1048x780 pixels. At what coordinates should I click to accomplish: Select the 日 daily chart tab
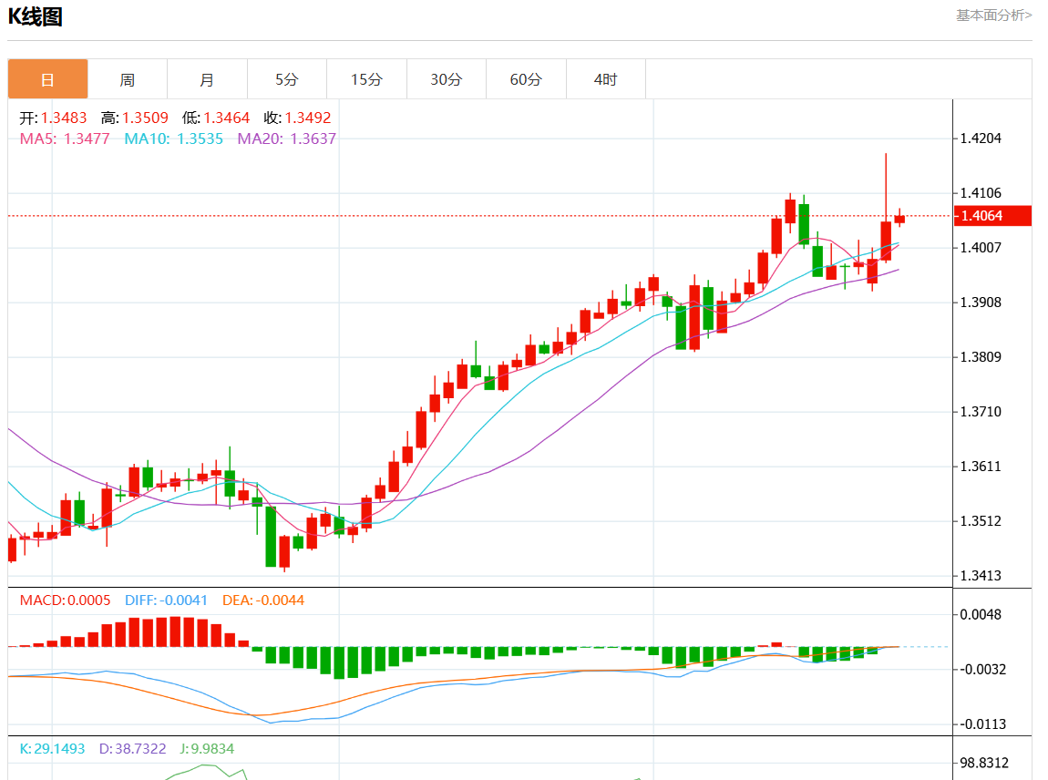click(47, 79)
